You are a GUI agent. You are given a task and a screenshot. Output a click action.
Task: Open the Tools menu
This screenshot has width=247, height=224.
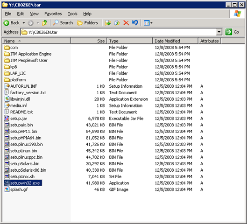72,14
